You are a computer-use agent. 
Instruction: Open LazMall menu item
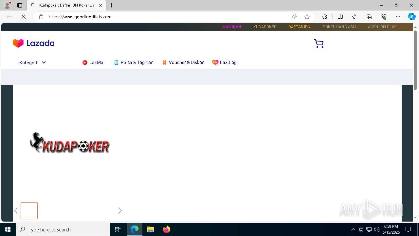(94, 62)
